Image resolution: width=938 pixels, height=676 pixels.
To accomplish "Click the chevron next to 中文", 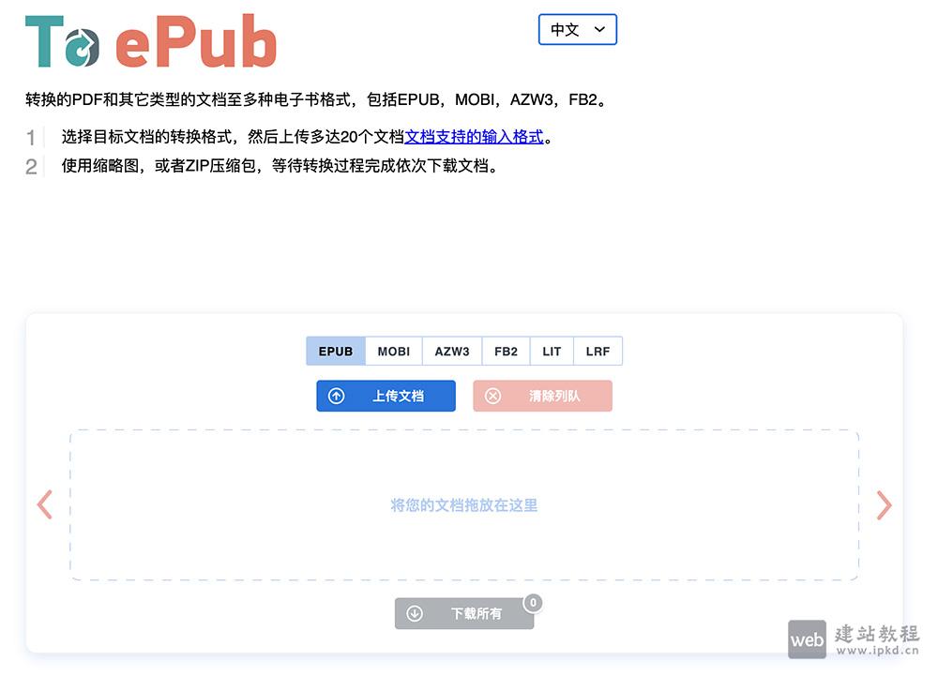I will click(600, 29).
